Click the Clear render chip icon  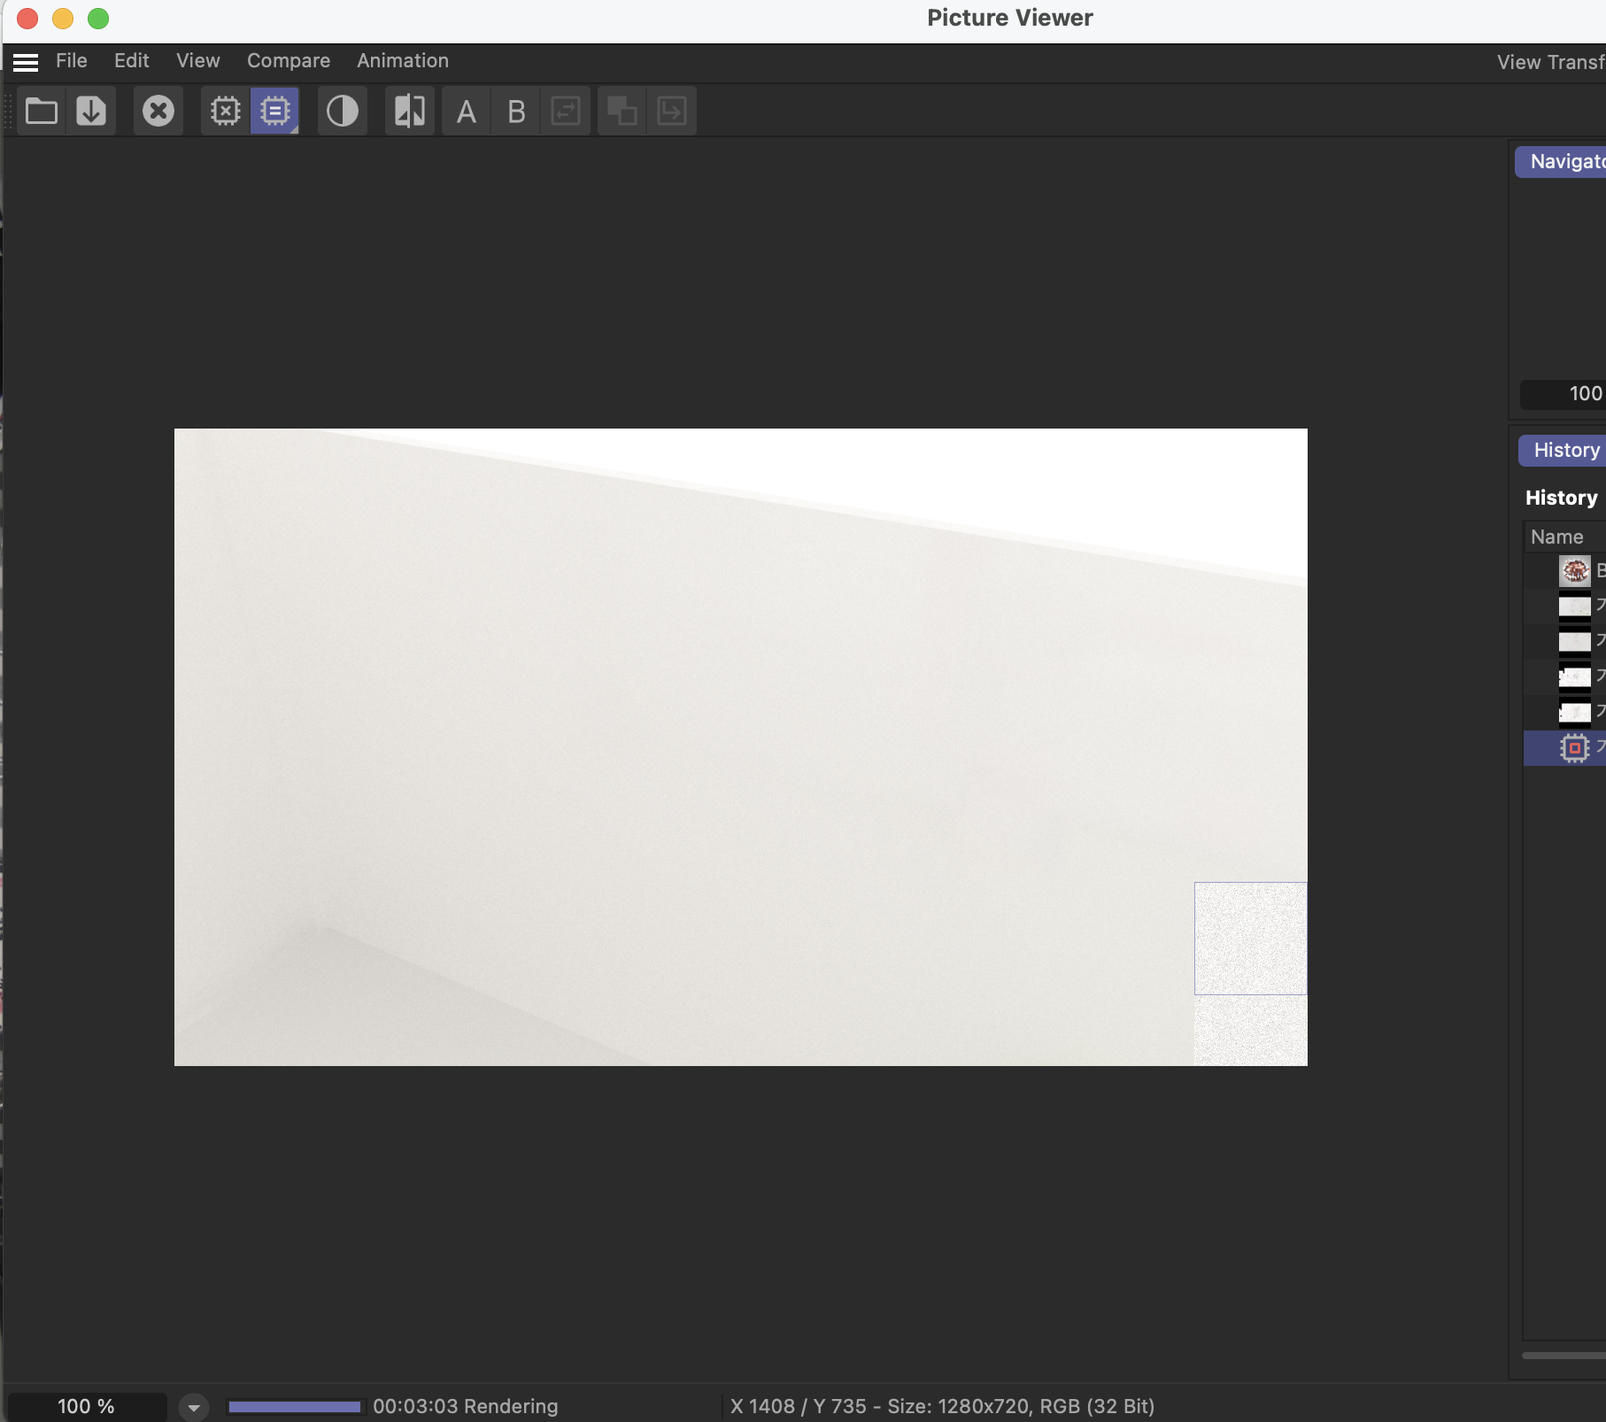pyautogui.click(x=226, y=112)
